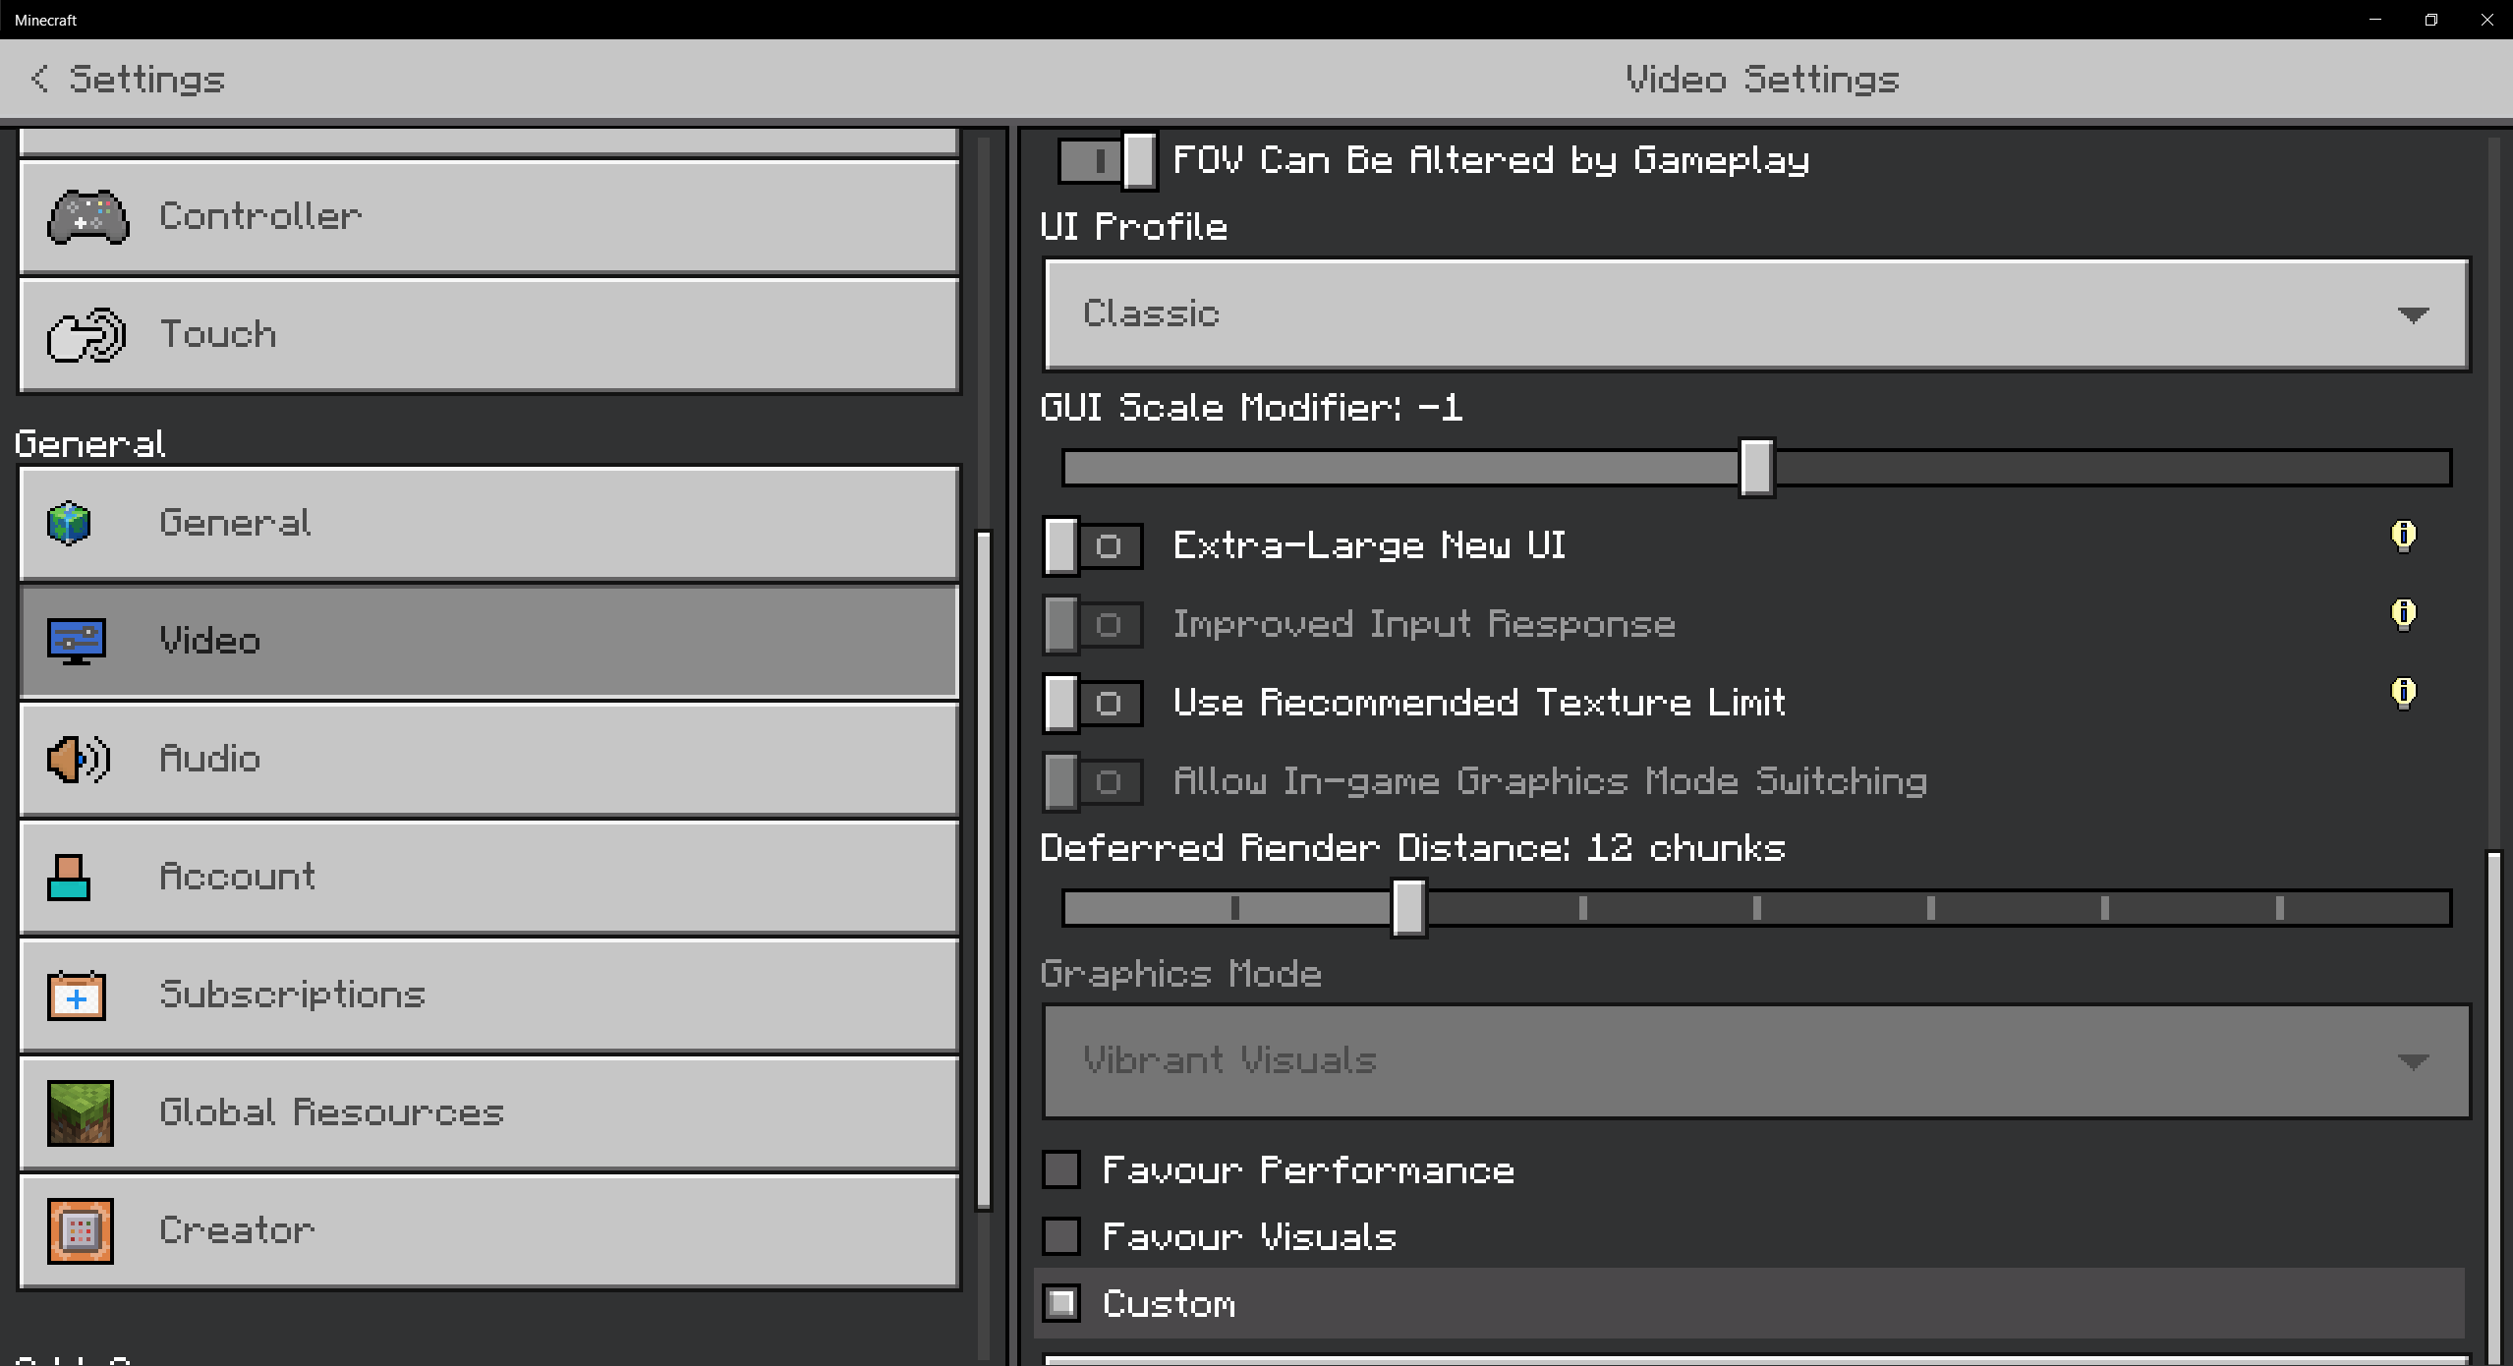Toggle FOV Can Be Altered by Gameplay
This screenshot has width=2513, height=1366.
[1107, 160]
